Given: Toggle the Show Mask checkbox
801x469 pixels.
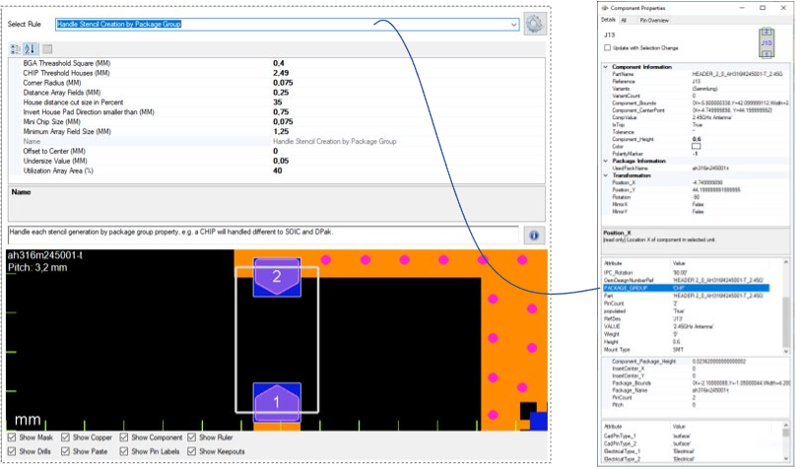Looking at the screenshot, I should 12,437.
